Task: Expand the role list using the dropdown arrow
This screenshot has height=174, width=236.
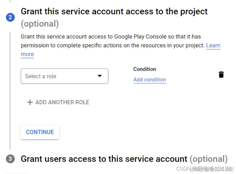Action: (x=100, y=76)
